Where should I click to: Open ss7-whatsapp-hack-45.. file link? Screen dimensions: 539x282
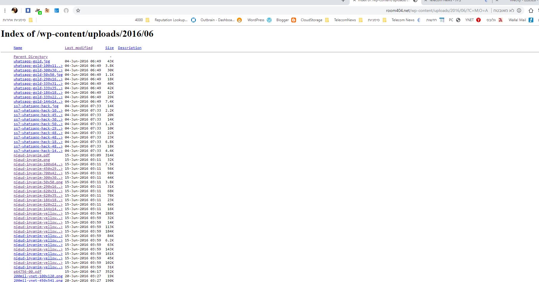pyautogui.click(x=38, y=115)
